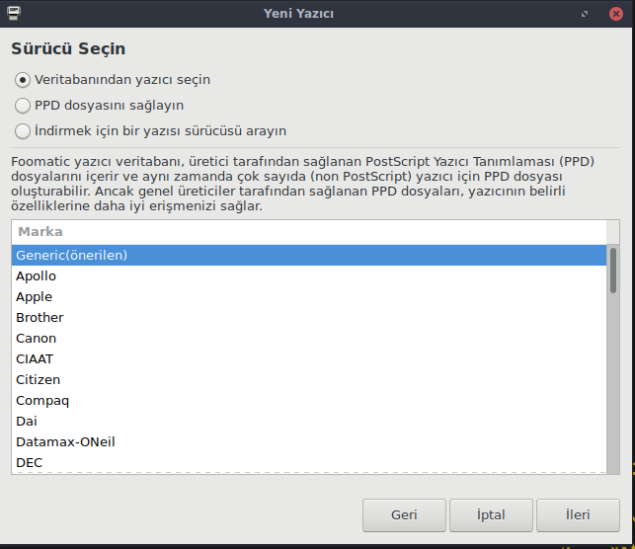Viewport: 635px width, 549px height.
Task: Select Citizen from the list
Action: pyautogui.click(x=38, y=379)
